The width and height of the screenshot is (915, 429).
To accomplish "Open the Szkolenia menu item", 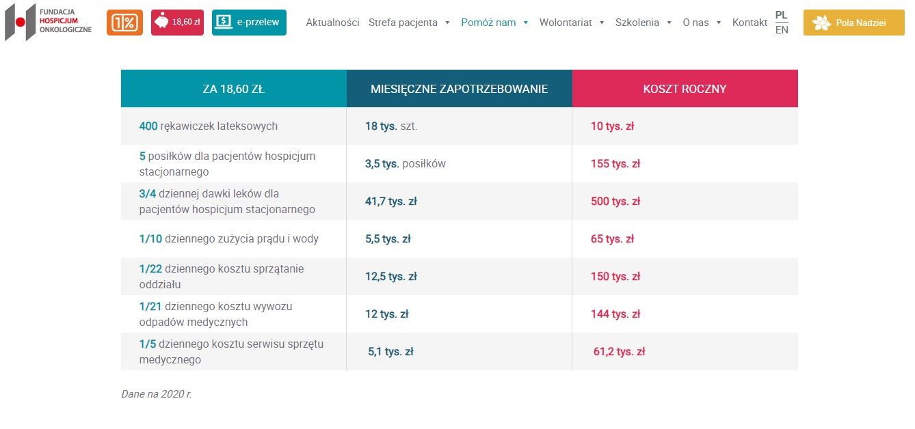I will pos(637,23).
